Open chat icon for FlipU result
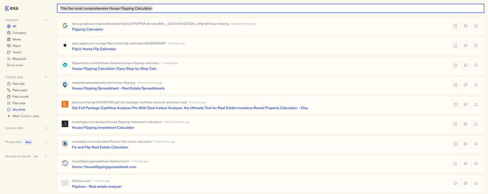The width and height of the screenshot is (488, 194). pyautogui.click(x=465, y=45)
